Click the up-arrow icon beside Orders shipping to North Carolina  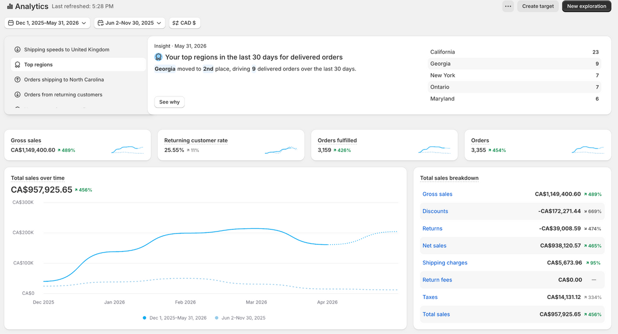click(18, 79)
